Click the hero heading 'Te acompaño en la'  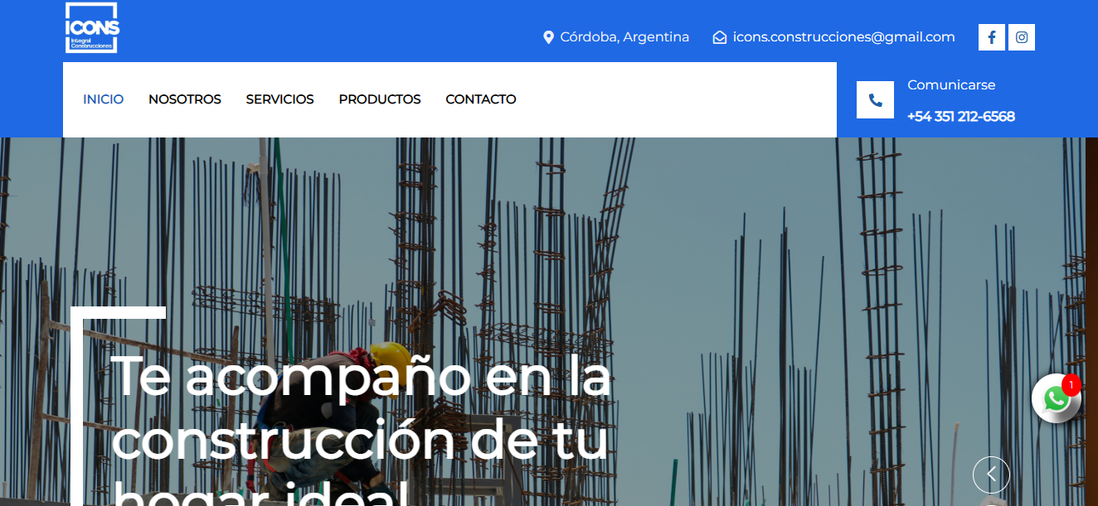coord(361,376)
